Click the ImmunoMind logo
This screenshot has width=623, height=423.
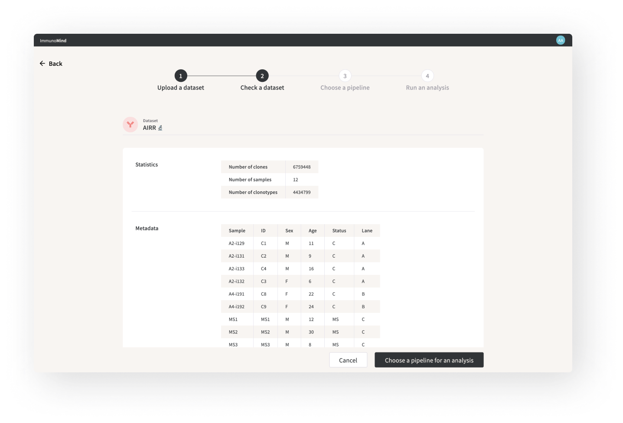[53, 41]
